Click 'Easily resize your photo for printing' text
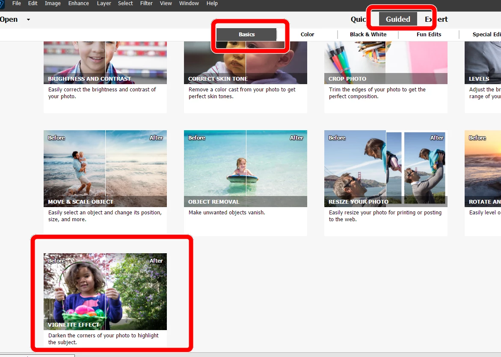The width and height of the screenshot is (501, 357). (x=385, y=216)
